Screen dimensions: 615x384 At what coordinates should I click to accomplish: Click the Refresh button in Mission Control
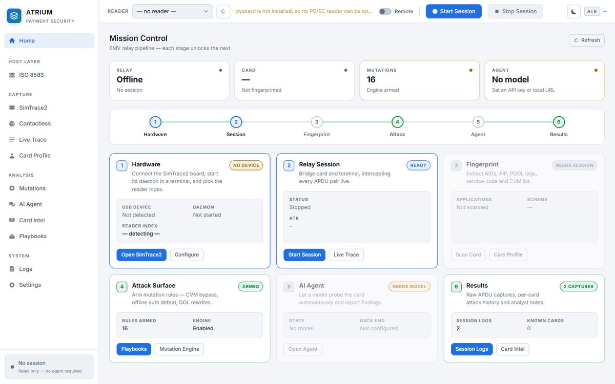coord(587,40)
